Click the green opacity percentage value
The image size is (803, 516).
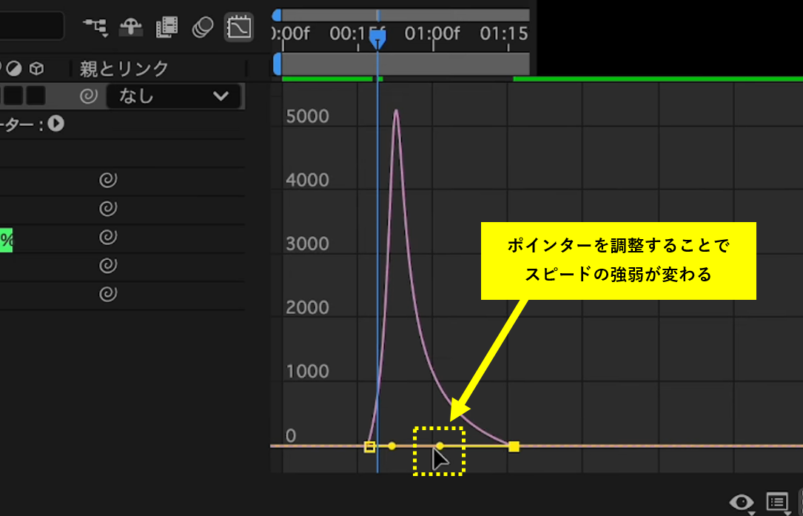[5, 237]
